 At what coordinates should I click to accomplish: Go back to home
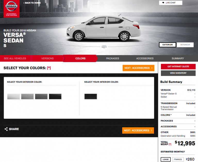click(x=32, y=3)
